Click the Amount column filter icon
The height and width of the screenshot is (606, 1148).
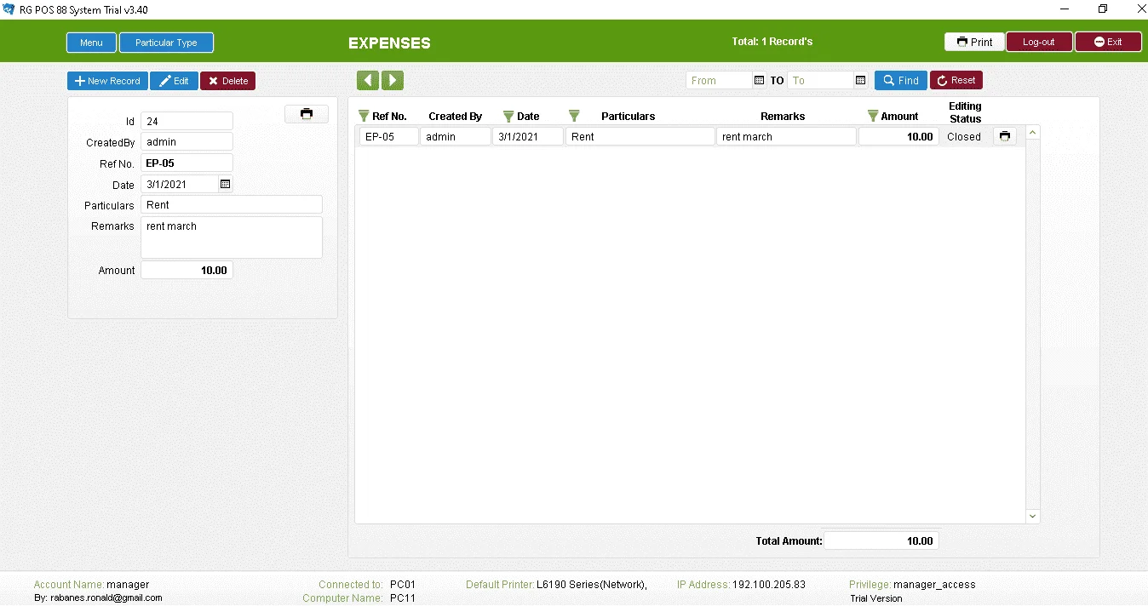873,116
